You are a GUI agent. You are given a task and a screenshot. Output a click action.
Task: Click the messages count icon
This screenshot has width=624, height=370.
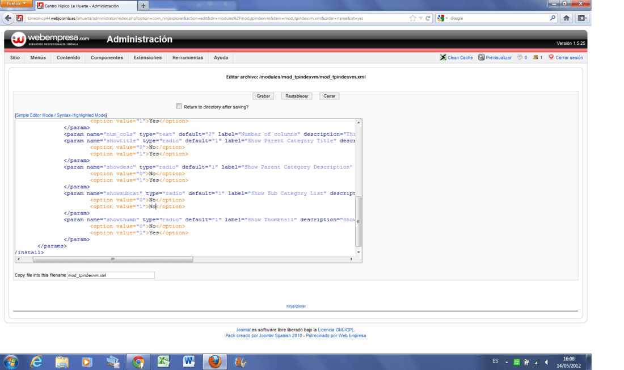tap(520, 57)
